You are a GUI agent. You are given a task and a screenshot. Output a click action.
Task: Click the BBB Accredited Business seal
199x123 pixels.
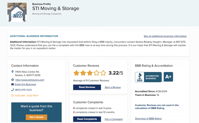148,77
